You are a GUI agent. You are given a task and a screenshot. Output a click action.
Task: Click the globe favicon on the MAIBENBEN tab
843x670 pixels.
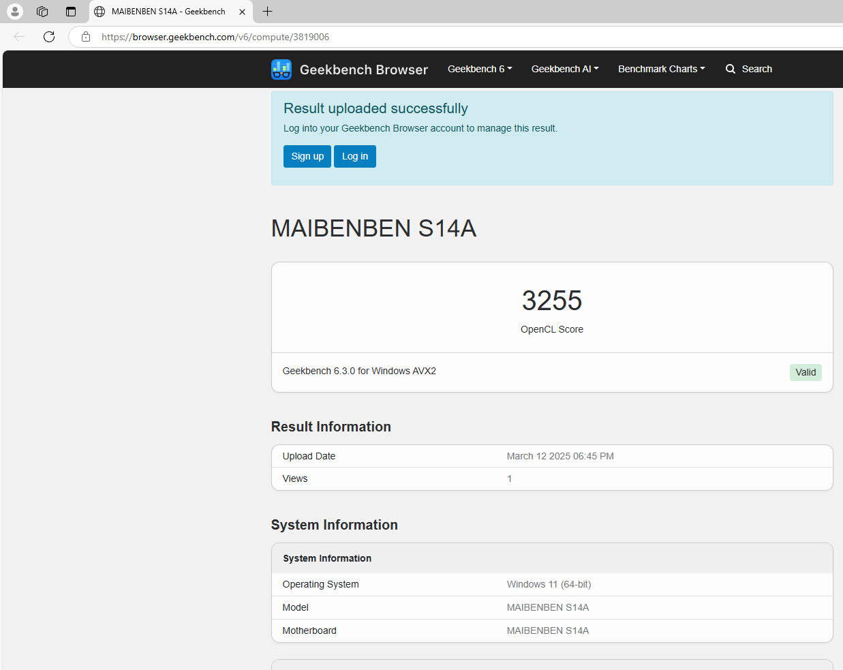pyautogui.click(x=99, y=12)
